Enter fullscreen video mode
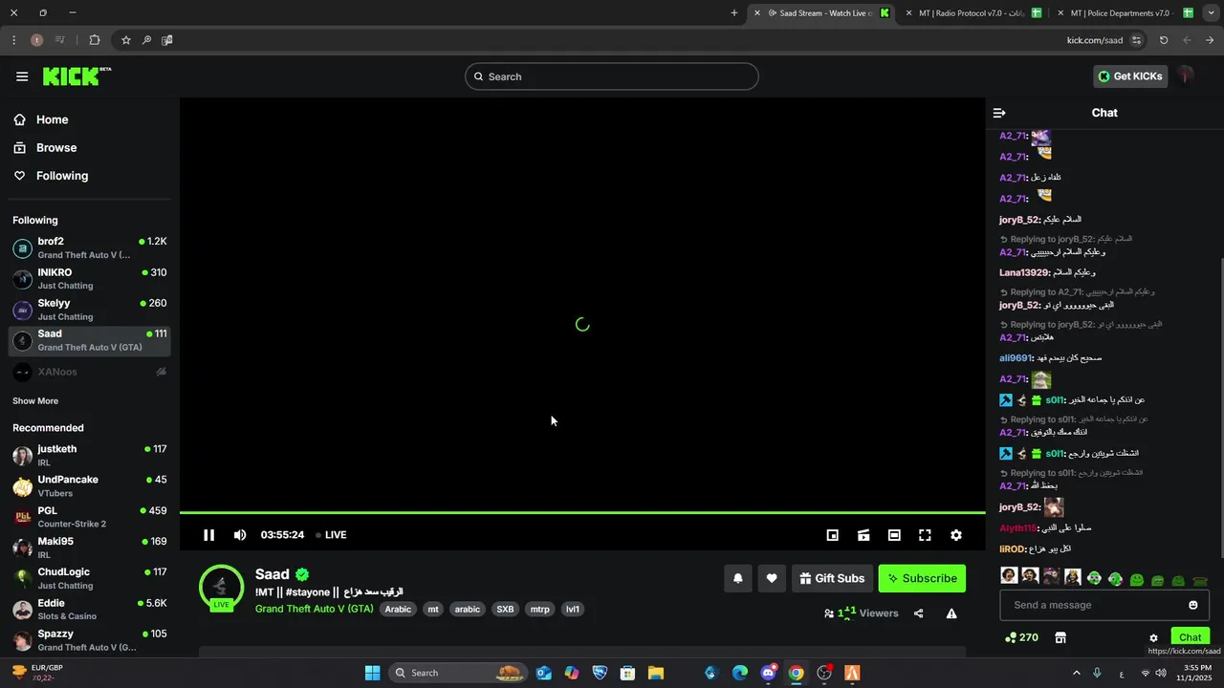The image size is (1224, 688). 925,535
